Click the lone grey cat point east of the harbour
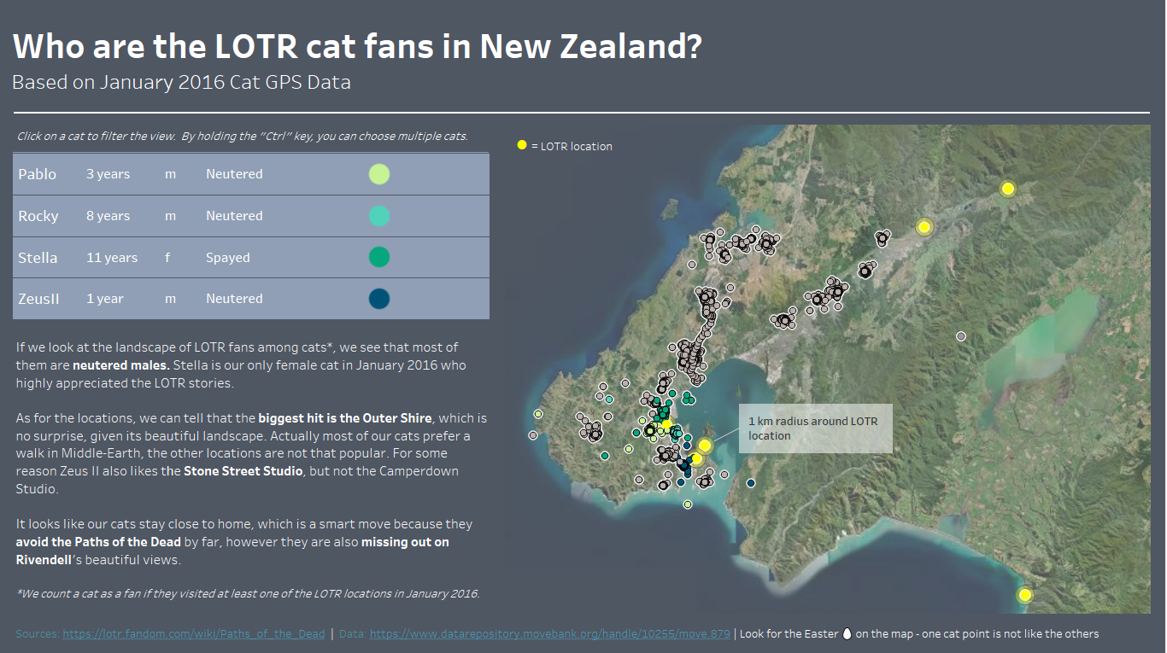 click(961, 336)
